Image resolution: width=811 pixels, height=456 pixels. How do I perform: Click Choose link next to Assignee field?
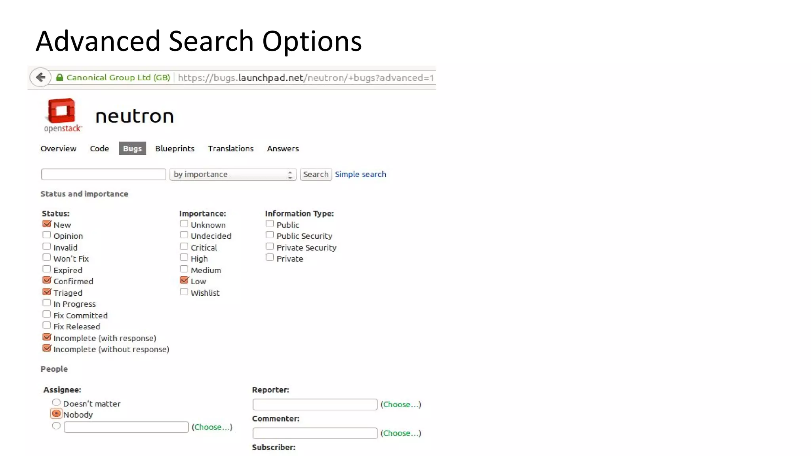(x=212, y=427)
